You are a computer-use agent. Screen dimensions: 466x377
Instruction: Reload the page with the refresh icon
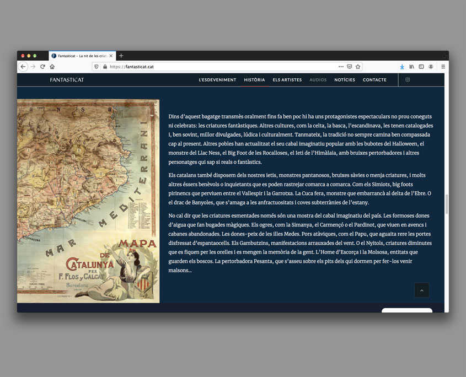(42, 67)
